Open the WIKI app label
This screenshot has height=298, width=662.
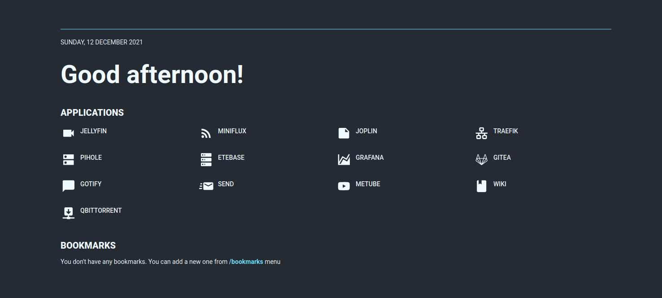(500, 184)
